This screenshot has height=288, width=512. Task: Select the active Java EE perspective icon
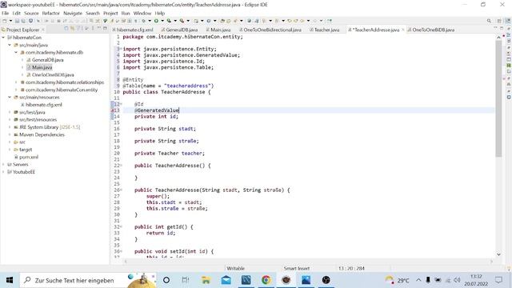pyautogui.click(x=508, y=21)
